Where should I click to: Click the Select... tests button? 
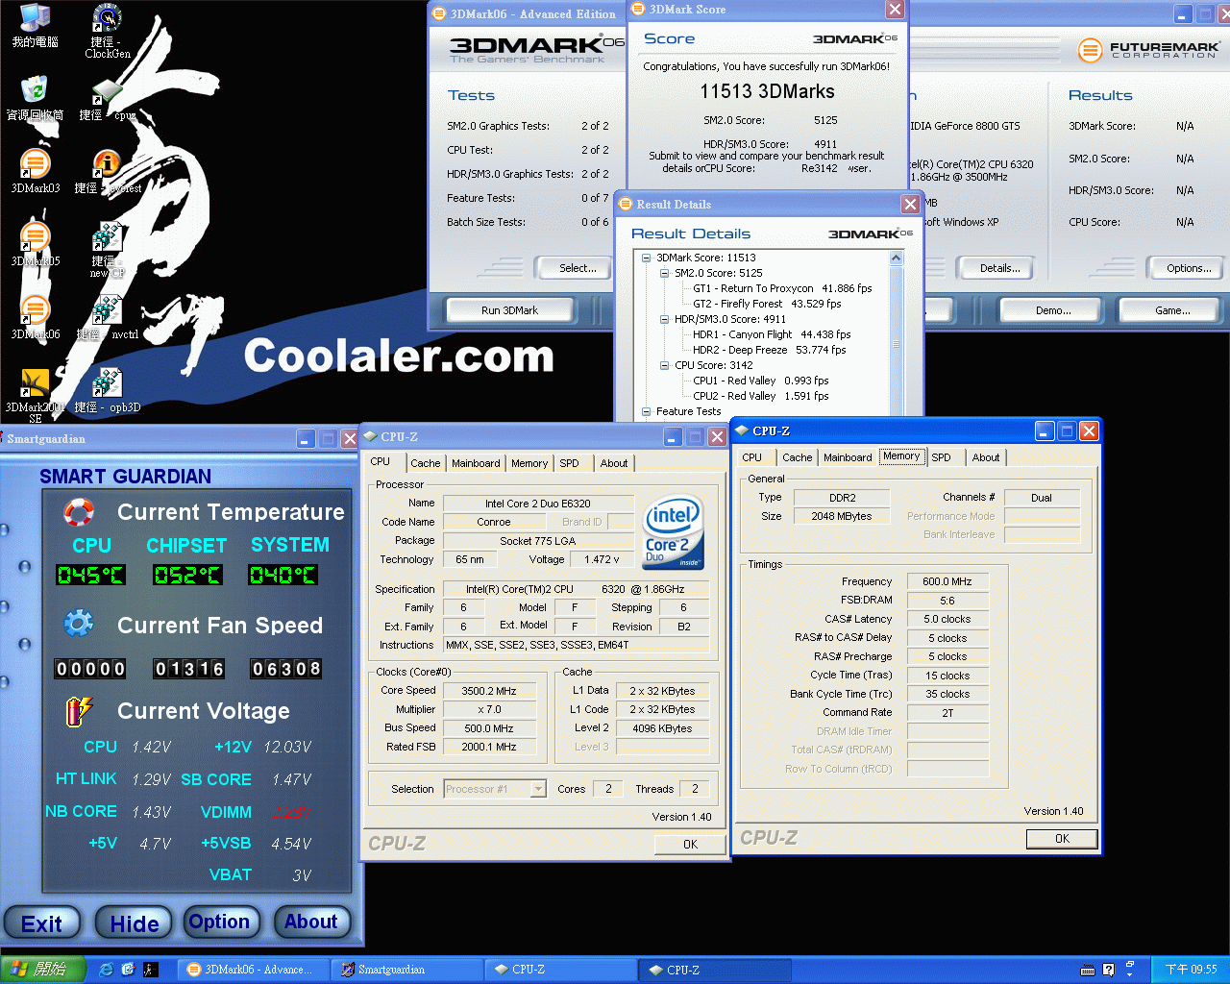click(x=578, y=268)
